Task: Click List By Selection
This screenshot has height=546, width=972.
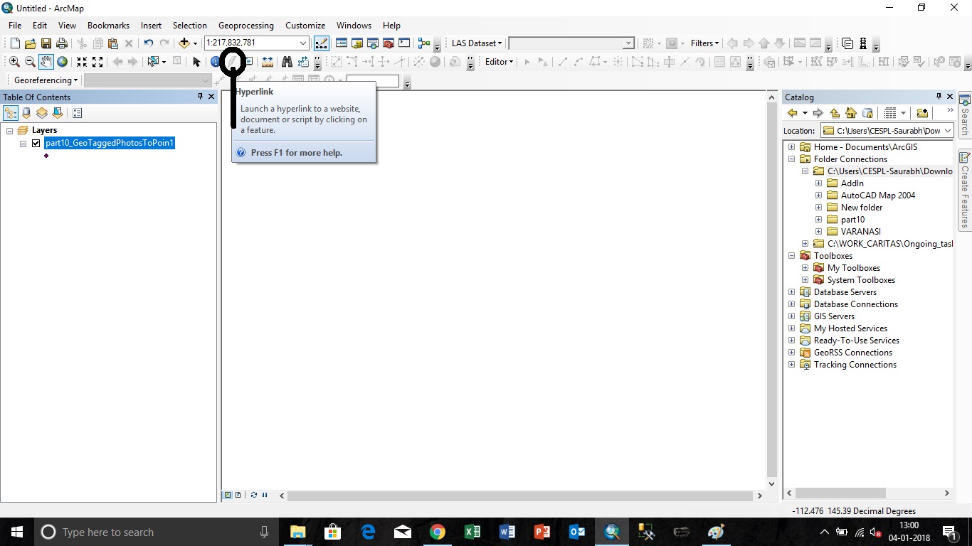Action: tap(58, 113)
